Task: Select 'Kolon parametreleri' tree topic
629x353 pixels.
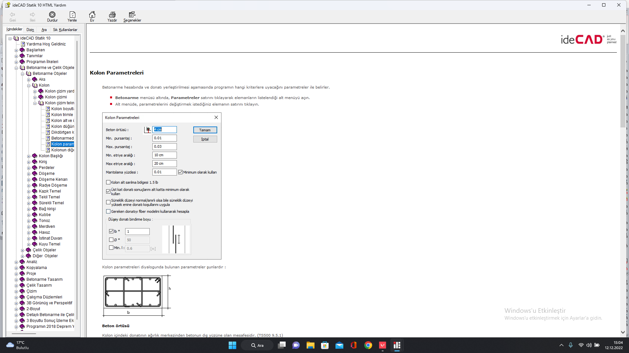Action: (62, 144)
